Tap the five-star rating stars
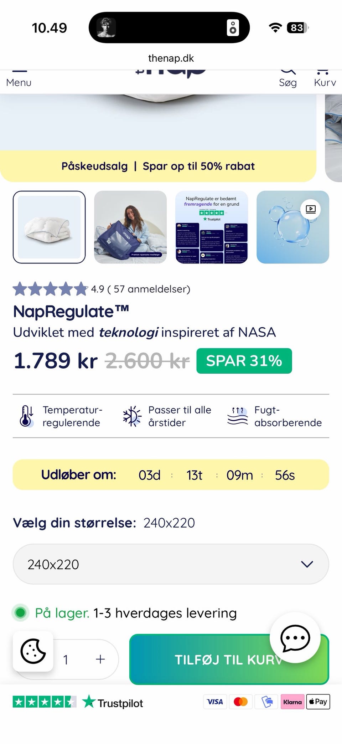342x744 pixels. tap(50, 289)
